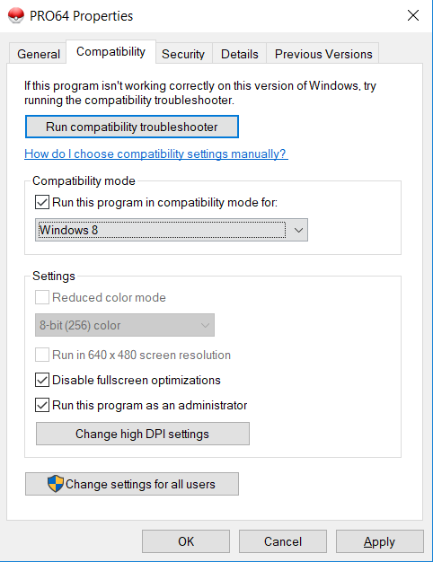This screenshot has height=562, width=433.
Task: Toggle Disable fullscreen optimizations checkbox
Action: coord(42,380)
